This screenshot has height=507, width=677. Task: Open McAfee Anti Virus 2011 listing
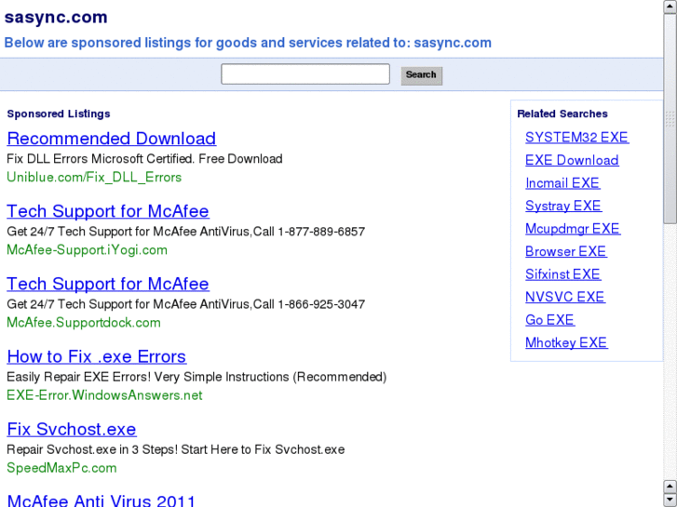(102, 500)
